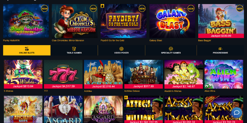Switch to the Video Poker tab
Screen dimensions: 247x123
121,50
